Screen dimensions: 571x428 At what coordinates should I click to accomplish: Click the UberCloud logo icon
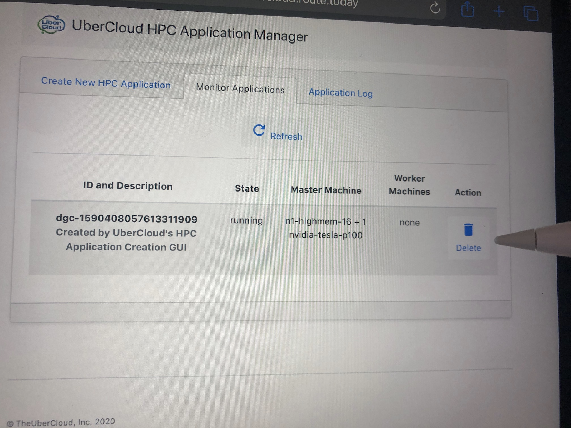pos(51,25)
